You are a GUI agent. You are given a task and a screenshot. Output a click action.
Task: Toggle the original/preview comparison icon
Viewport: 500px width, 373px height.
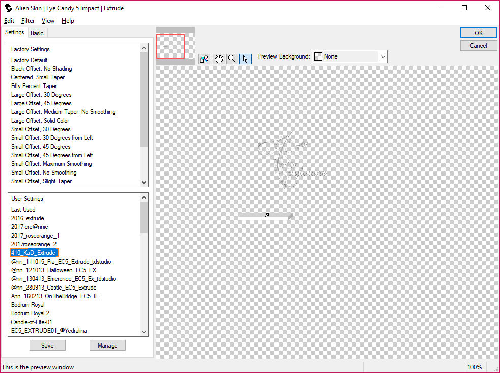pyautogui.click(x=204, y=59)
